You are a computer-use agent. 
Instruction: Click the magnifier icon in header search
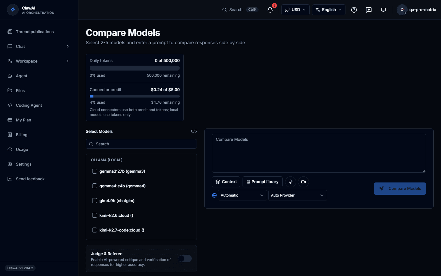224,10
